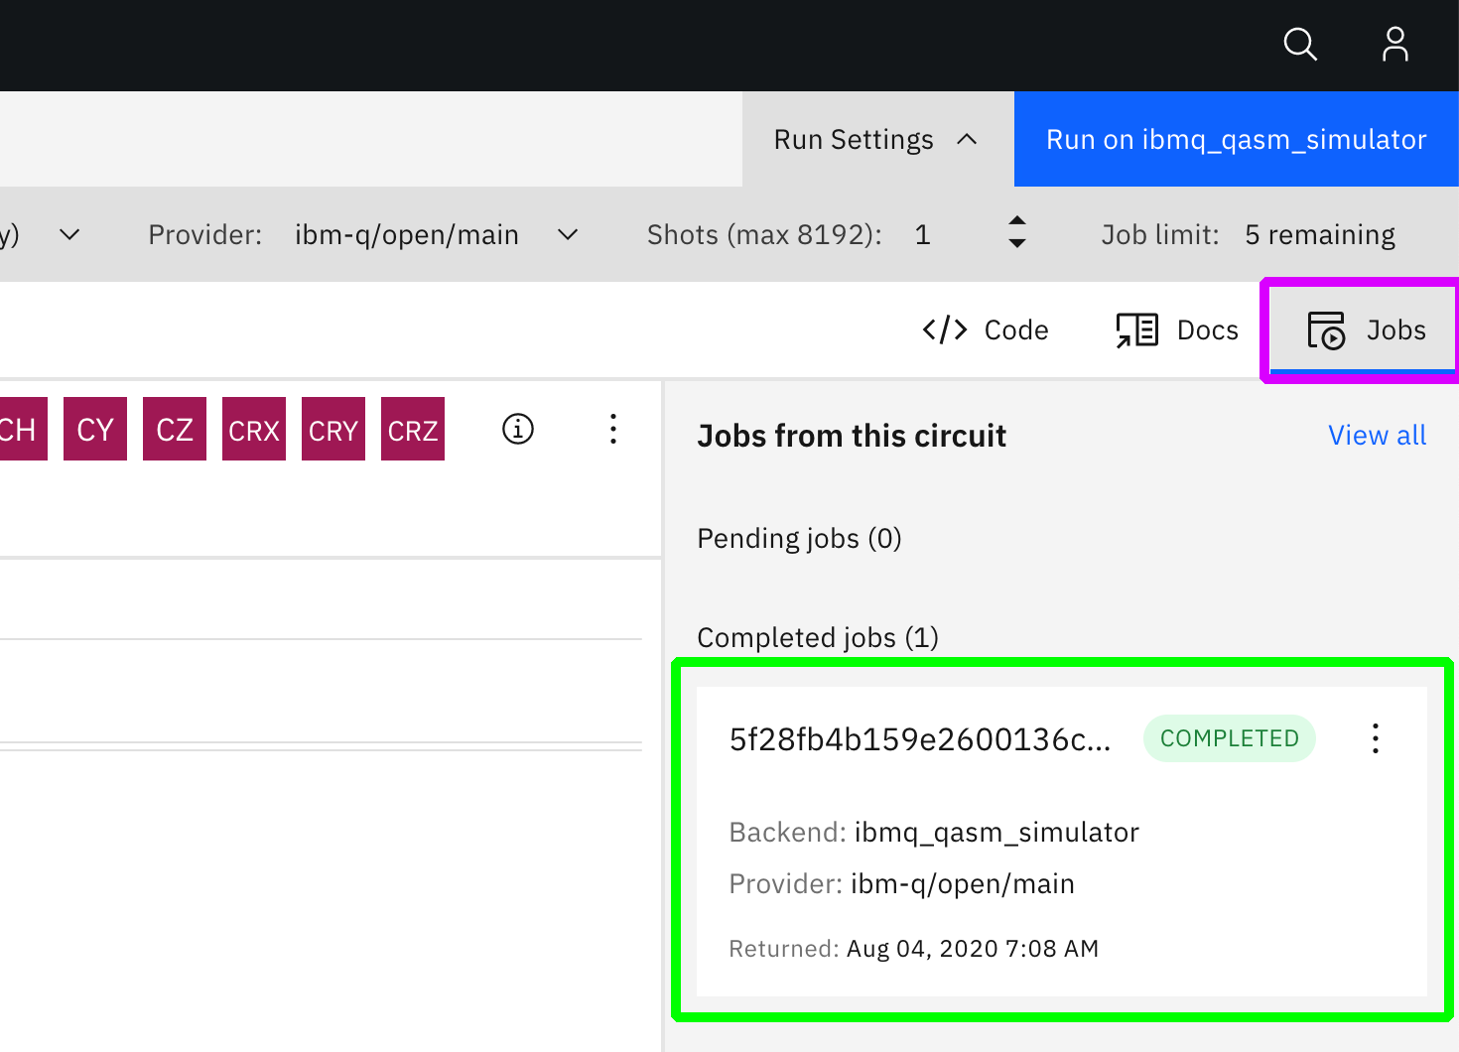Click the gate info icon
Image resolution: width=1459 pixels, height=1052 pixels.
pos(518,429)
